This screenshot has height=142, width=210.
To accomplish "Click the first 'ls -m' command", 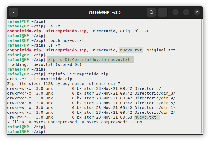I will coord(54,26).
